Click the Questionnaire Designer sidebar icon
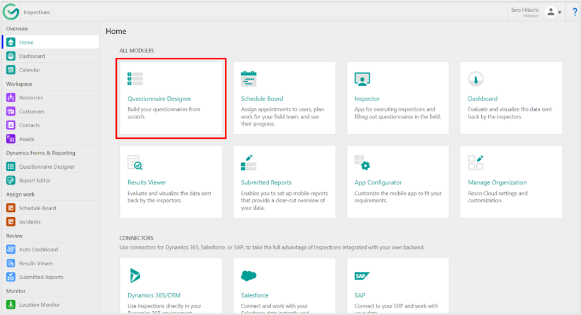Viewport: 581px width, 315px height. pos(11,167)
